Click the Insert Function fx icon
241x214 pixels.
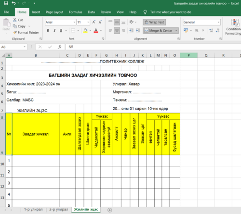60,47
